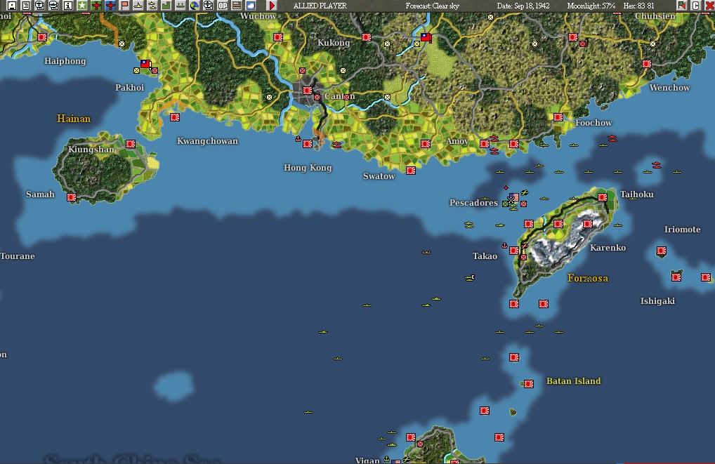715x464 pixels.
Task: Select the US flag unit at Pescadores
Action: click(514, 197)
